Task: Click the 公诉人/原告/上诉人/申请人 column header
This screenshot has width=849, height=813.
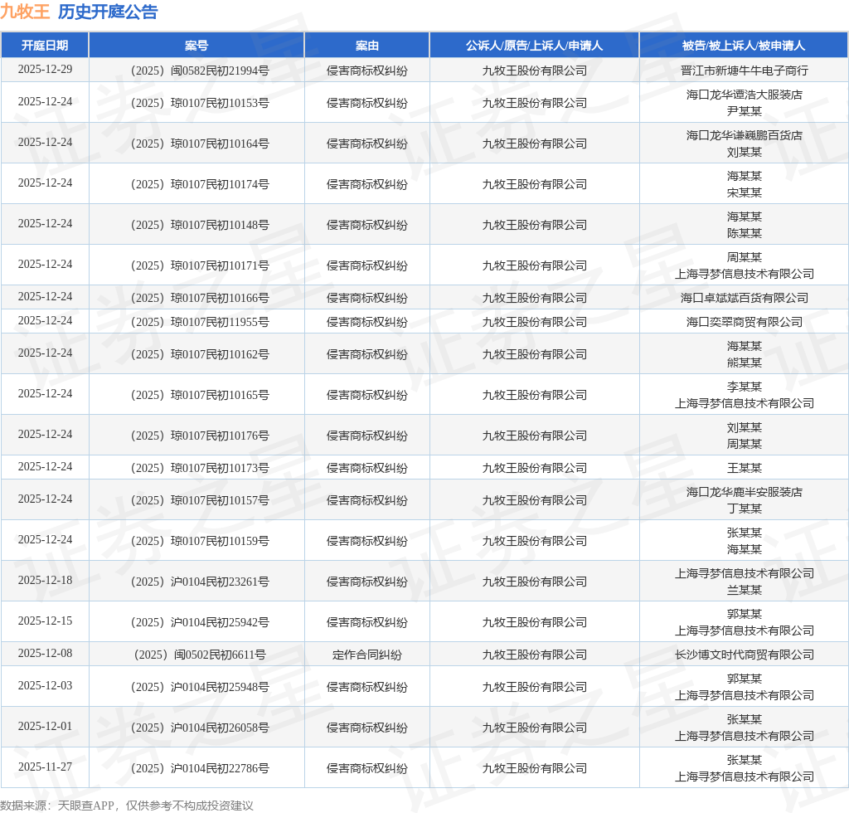Action: (x=534, y=46)
